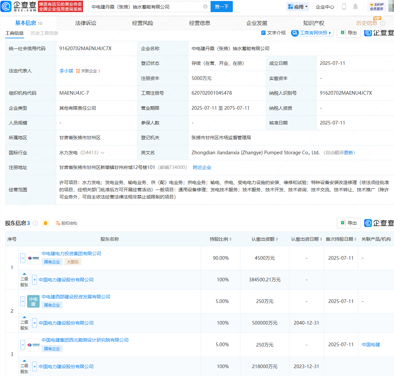
Task: Collapse the 中国电建集团西北勘测设计研究院 shareholder row
Action: click(x=23, y=345)
